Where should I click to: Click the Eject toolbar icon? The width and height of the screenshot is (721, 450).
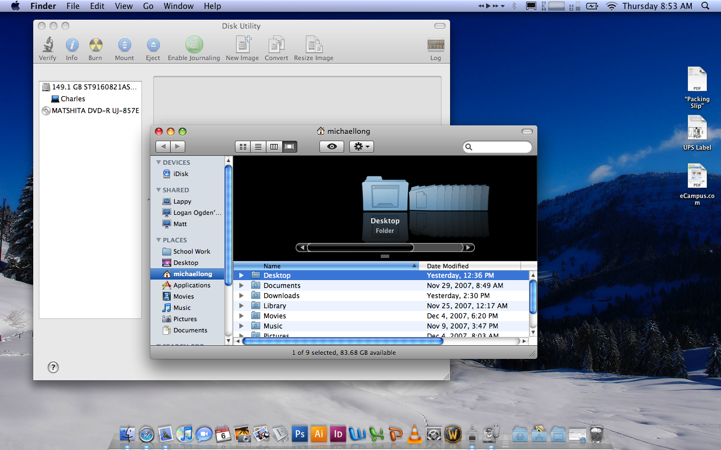pos(153,45)
